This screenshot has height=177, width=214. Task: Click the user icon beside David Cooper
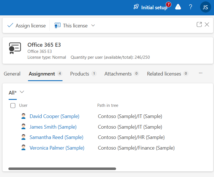(x=23, y=116)
